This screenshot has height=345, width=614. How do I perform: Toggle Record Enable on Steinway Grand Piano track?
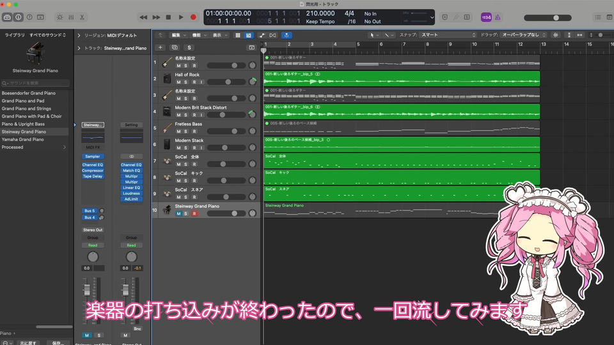[194, 213]
